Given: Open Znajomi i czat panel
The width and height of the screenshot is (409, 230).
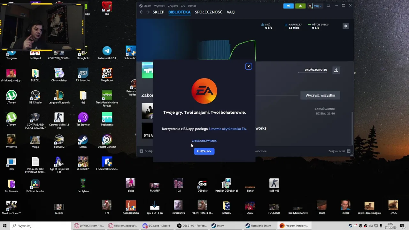Looking at the screenshot, I should pos(339,151).
